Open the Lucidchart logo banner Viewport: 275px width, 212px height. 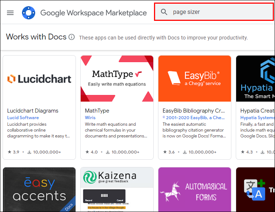pyautogui.click(x=39, y=79)
